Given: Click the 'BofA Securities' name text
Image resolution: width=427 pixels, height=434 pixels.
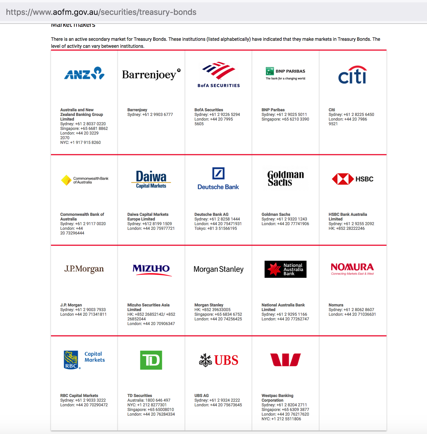Looking at the screenshot, I should [x=209, y=110].
